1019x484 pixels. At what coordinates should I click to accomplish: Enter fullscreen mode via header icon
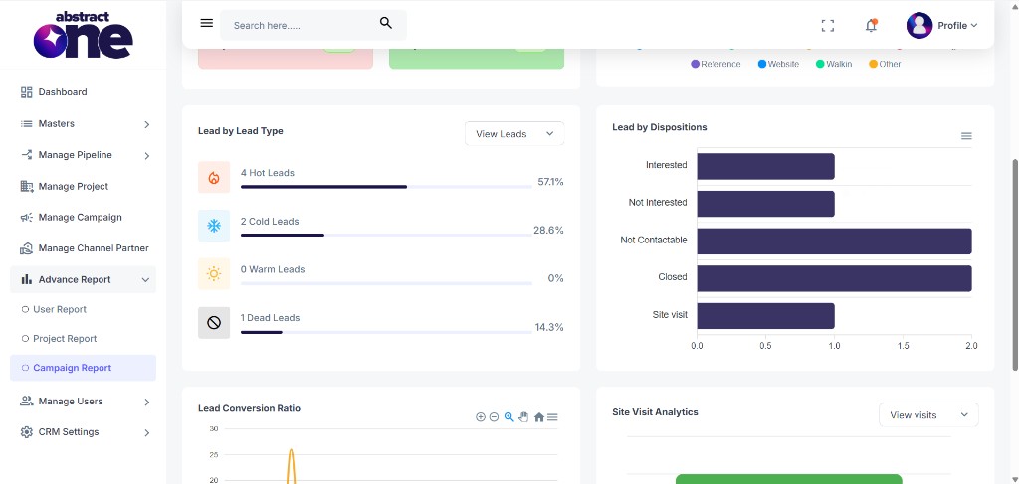pos(827,25)
